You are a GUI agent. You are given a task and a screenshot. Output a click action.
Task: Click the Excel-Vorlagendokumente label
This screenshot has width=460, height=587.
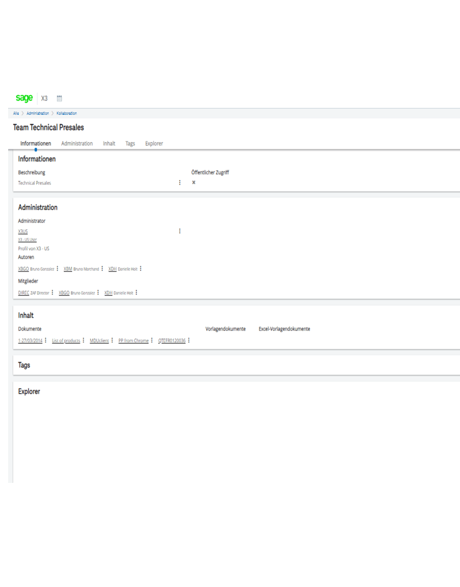284,329
